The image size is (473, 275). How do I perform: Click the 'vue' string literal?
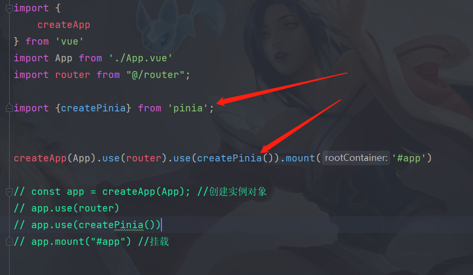(x=69, y=41)
